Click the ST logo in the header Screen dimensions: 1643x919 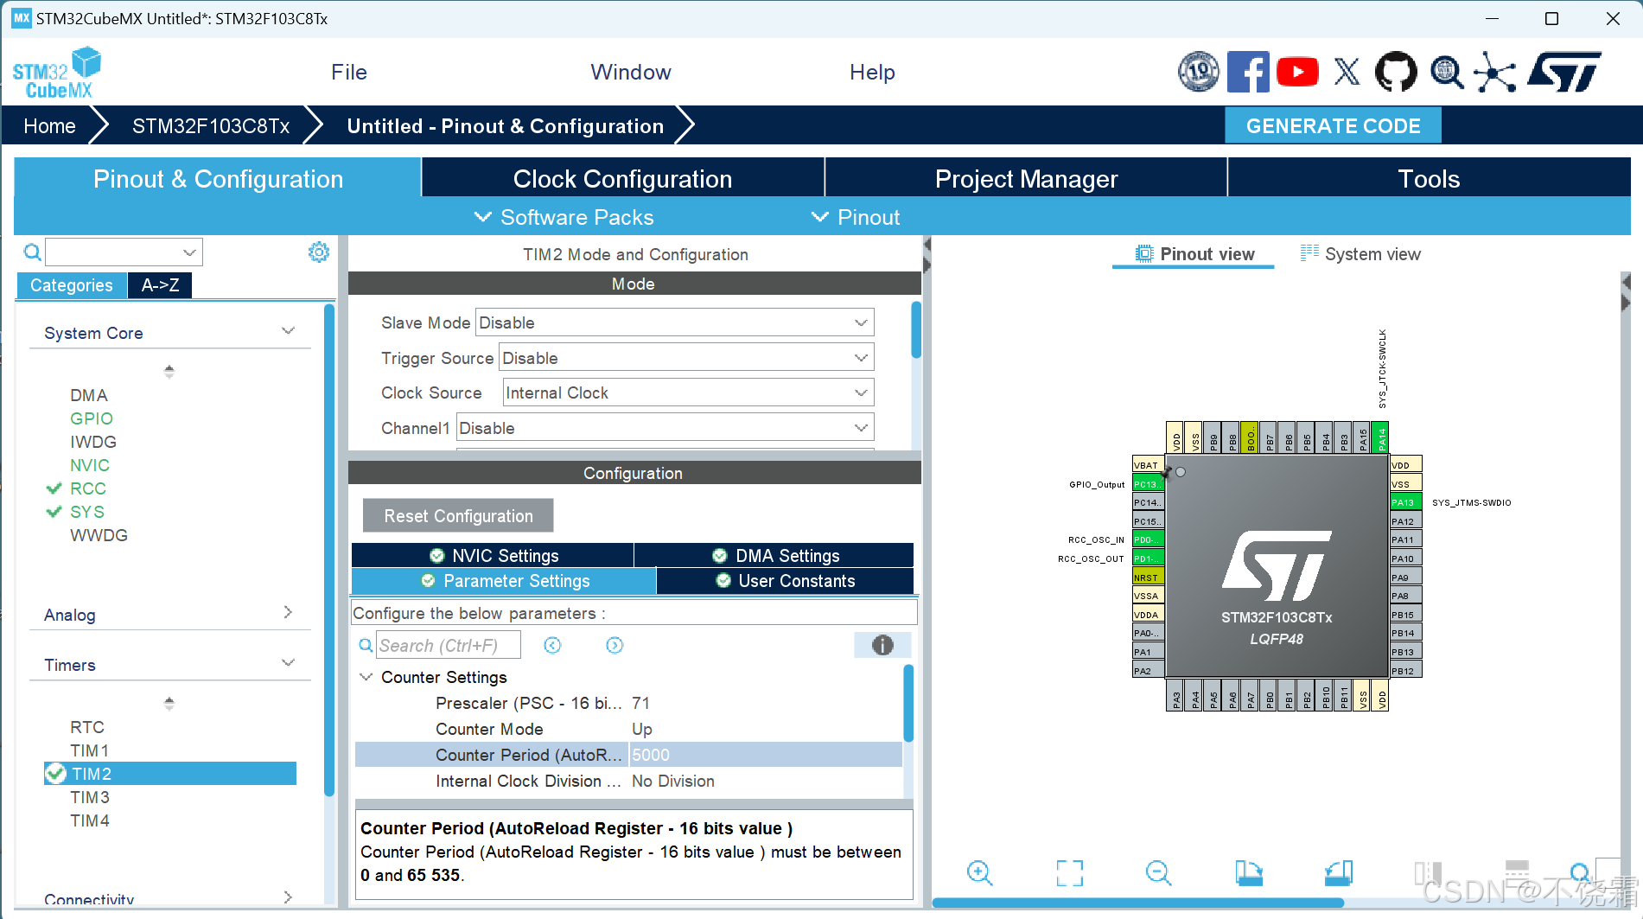1564,73
